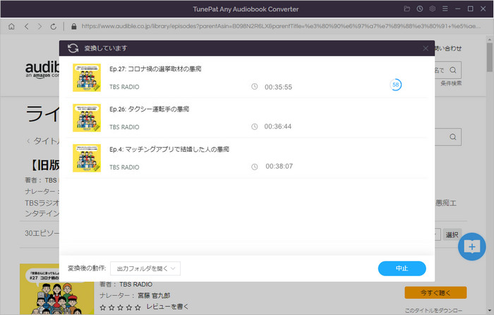Click お問い合わせ link at top right
The image size is (494, 315).
[448, 48]
